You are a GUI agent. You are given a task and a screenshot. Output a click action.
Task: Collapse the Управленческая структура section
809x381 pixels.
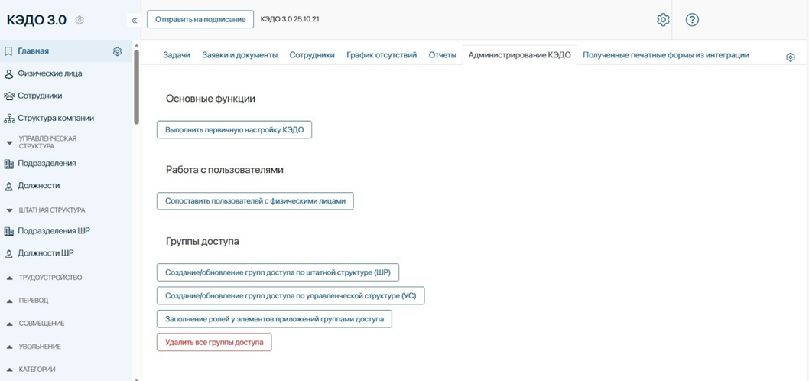9,142
